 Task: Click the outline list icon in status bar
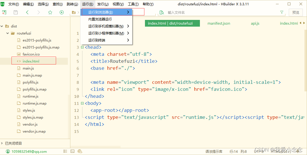pos(65,151)
